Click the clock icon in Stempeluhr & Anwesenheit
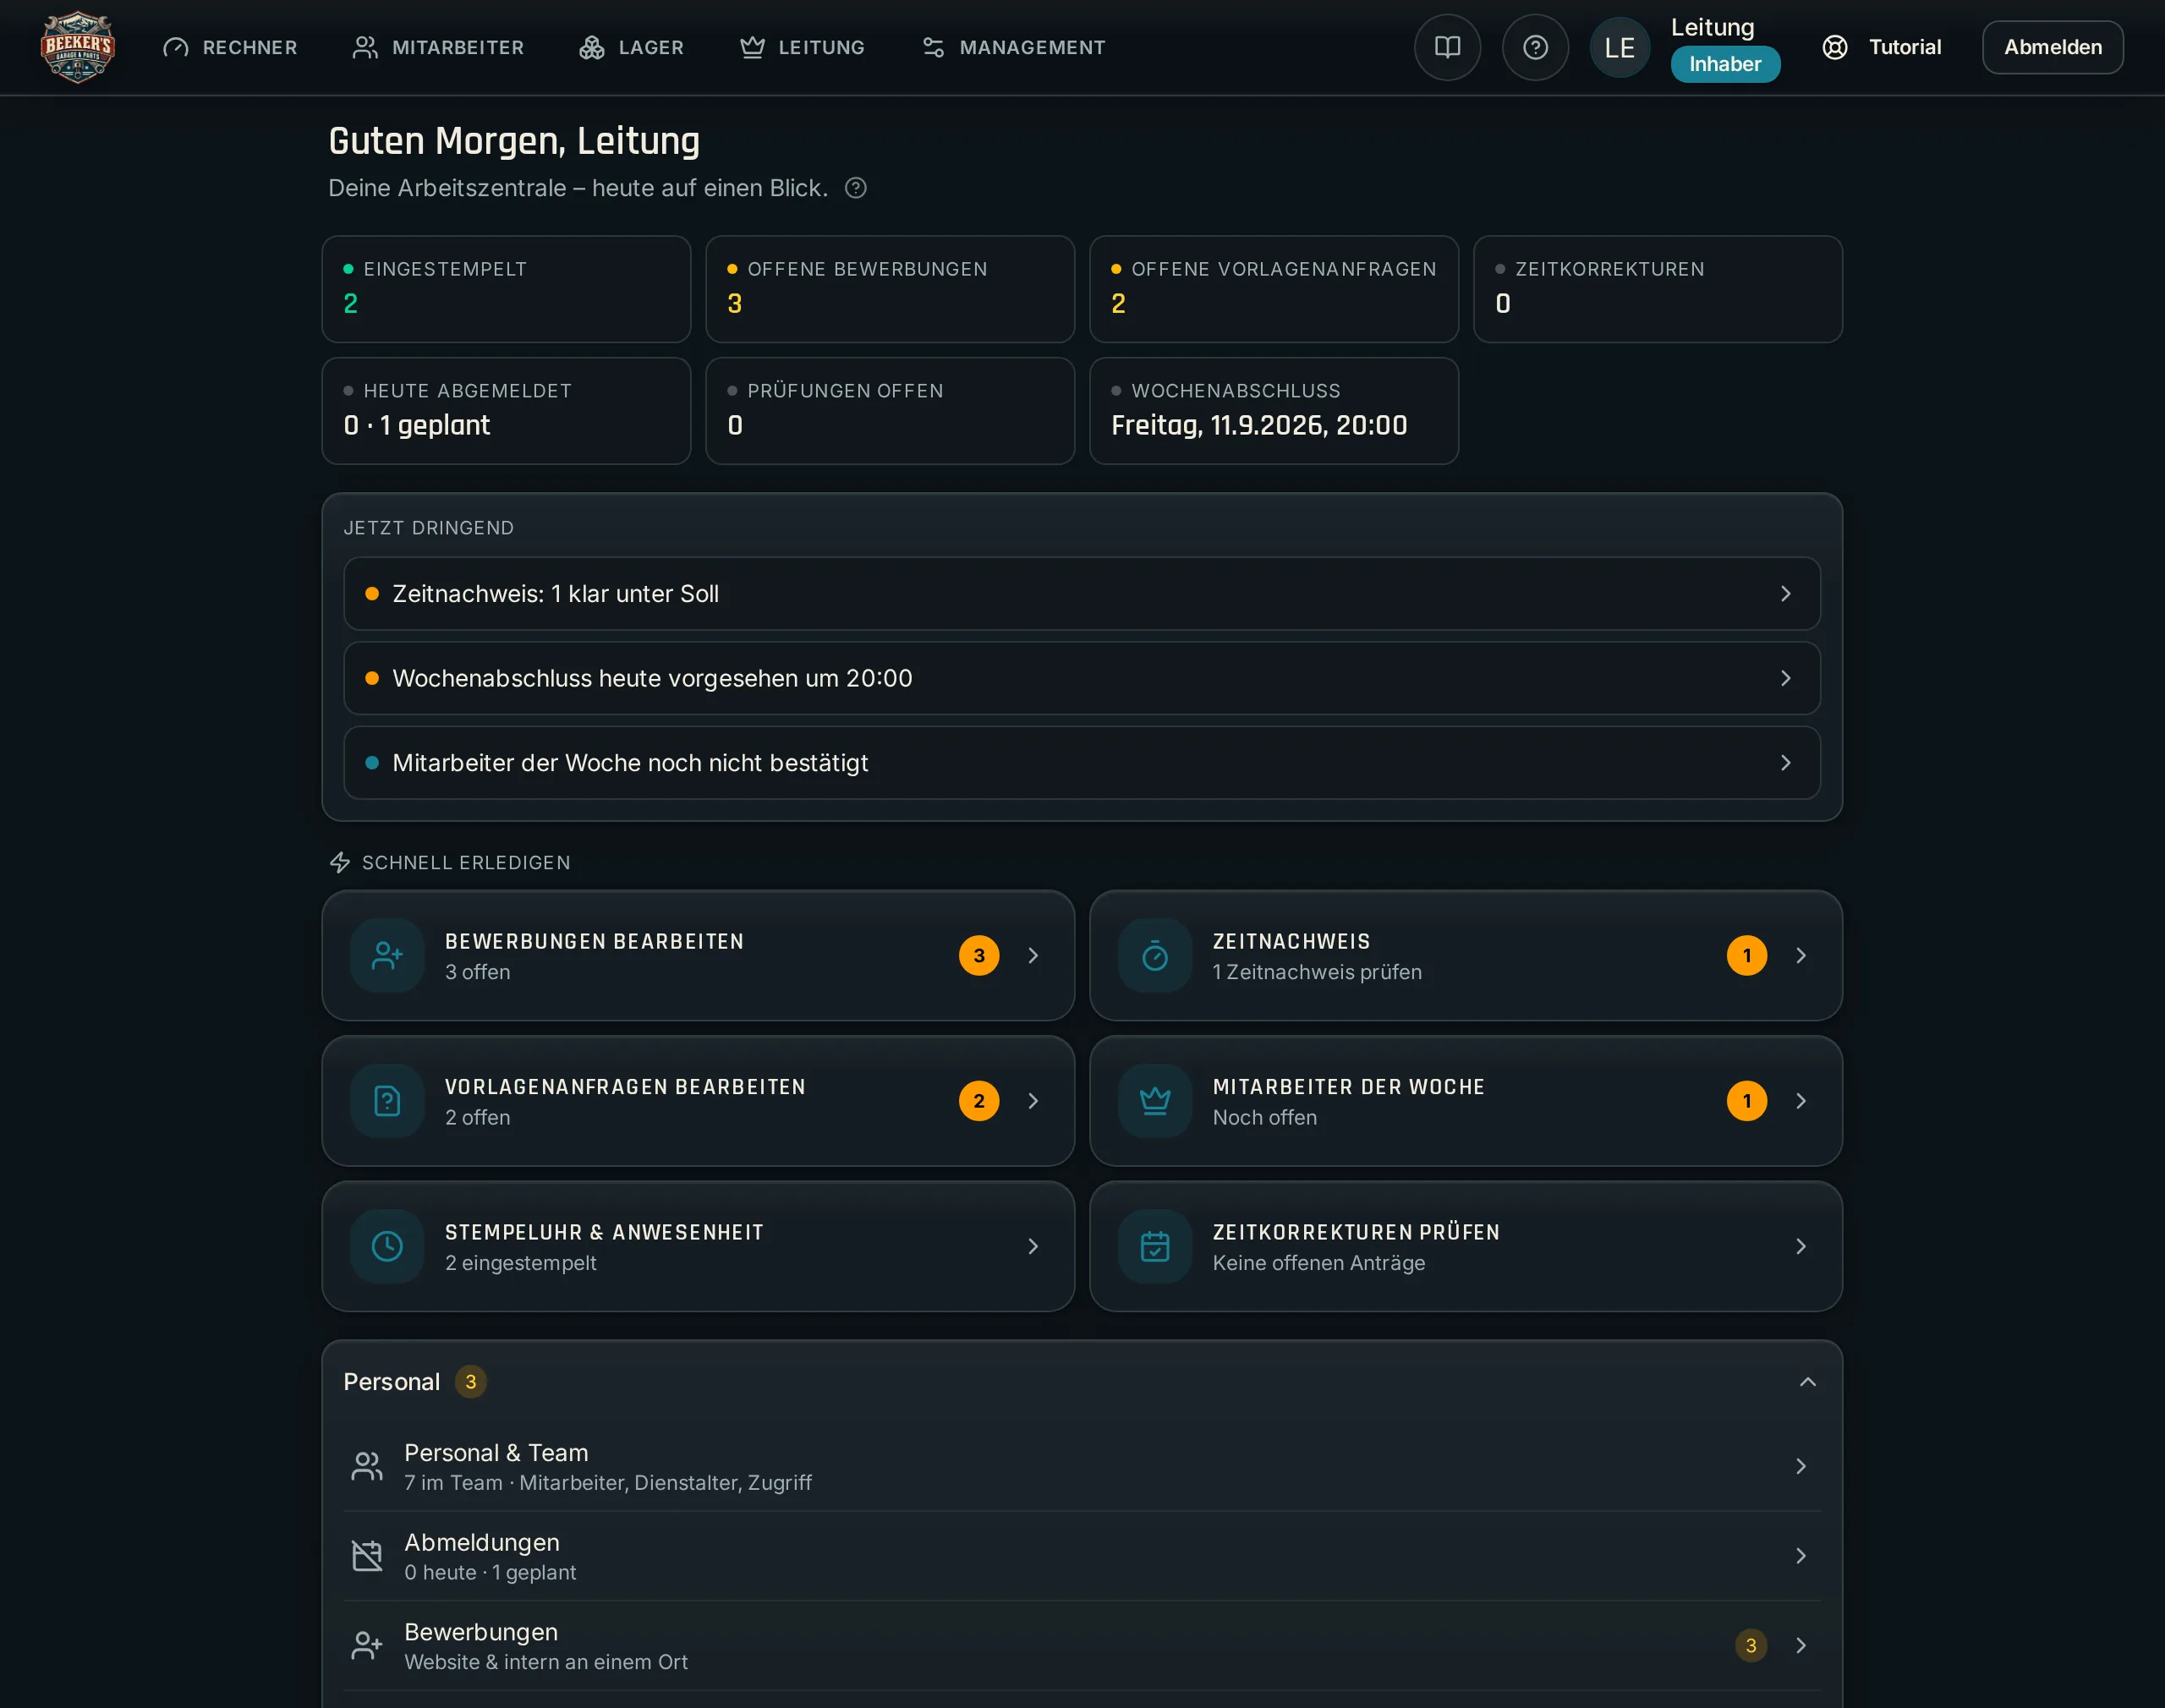Image resolution: width=2165 pixels, height=1708 pixels. coord(387,1246)
